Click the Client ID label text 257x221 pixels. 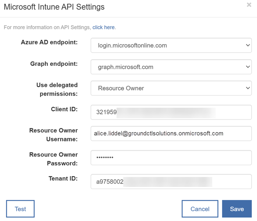(x=64, y=109)
